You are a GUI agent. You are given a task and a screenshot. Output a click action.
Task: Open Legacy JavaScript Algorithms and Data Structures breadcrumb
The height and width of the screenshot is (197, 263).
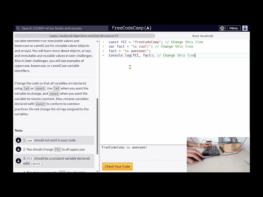click(x=84, y=36)
